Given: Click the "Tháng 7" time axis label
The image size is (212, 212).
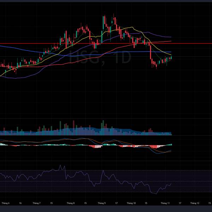Looking at the screenshot, I should click(37, 203).
